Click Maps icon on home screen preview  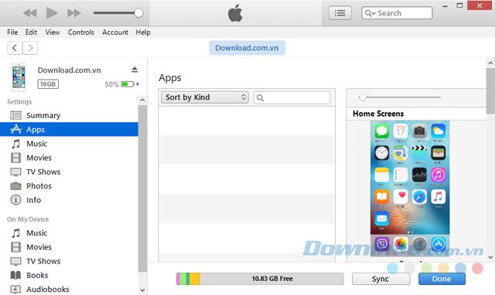coord(401,153)
